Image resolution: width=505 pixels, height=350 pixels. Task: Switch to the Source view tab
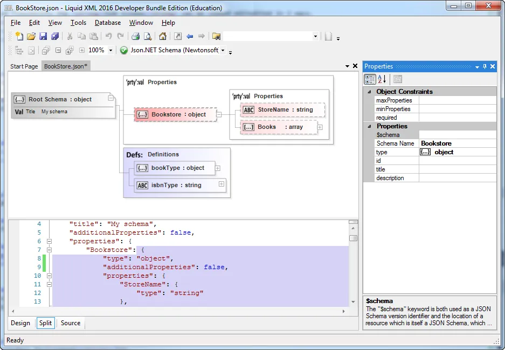[x=71, y=323]
